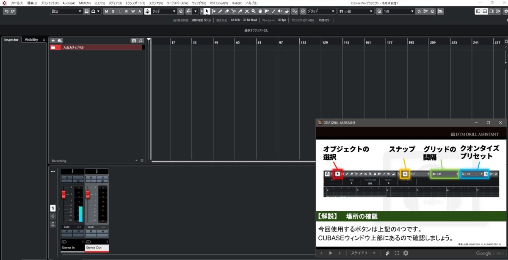Select the Range Selection tool

(213, 11)
